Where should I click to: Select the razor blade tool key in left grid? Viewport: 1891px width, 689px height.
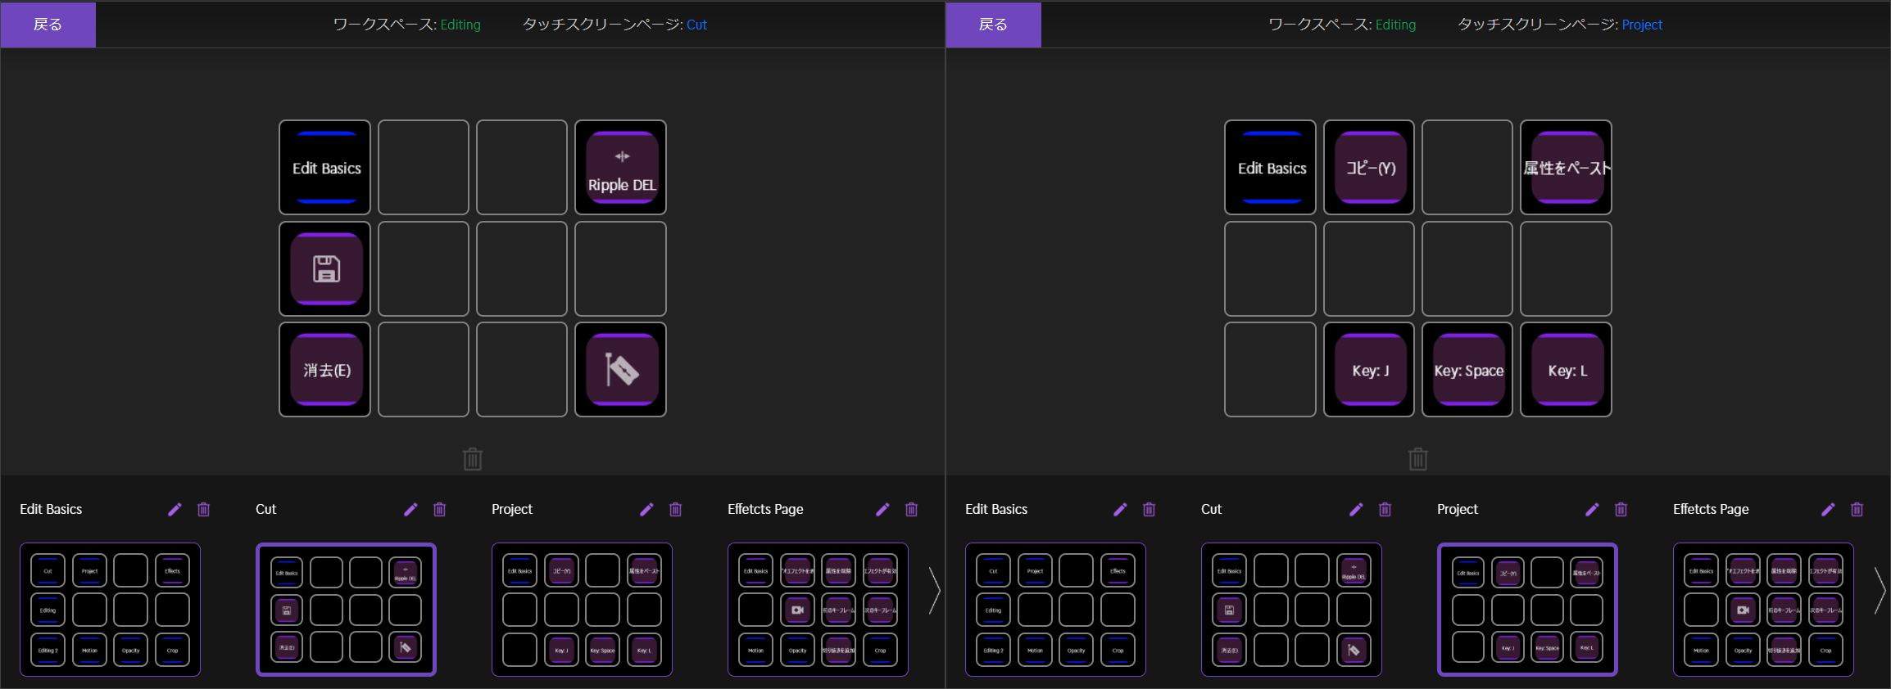pos(621,370)
